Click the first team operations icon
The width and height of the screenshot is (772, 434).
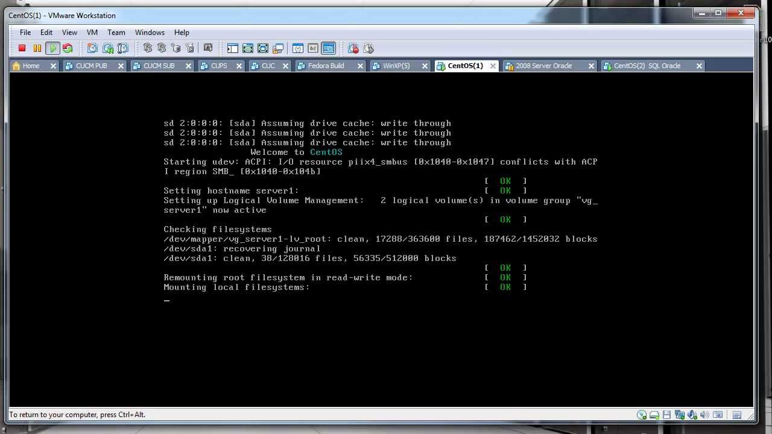pos(148,48)
